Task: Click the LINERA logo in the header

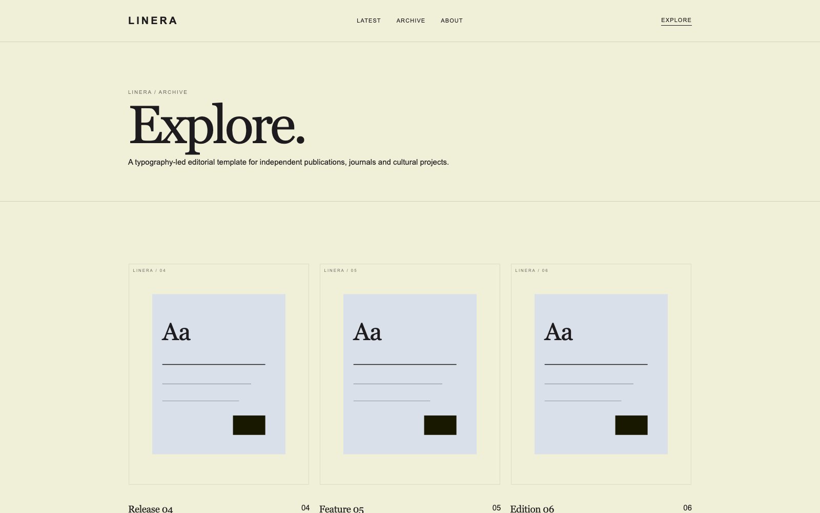Action: tap(153, 21)
